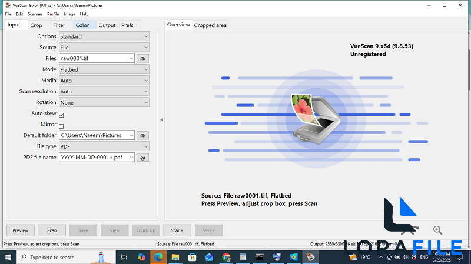
Task: Click the zoom in magnifier icon
Action: coord(437,230)
